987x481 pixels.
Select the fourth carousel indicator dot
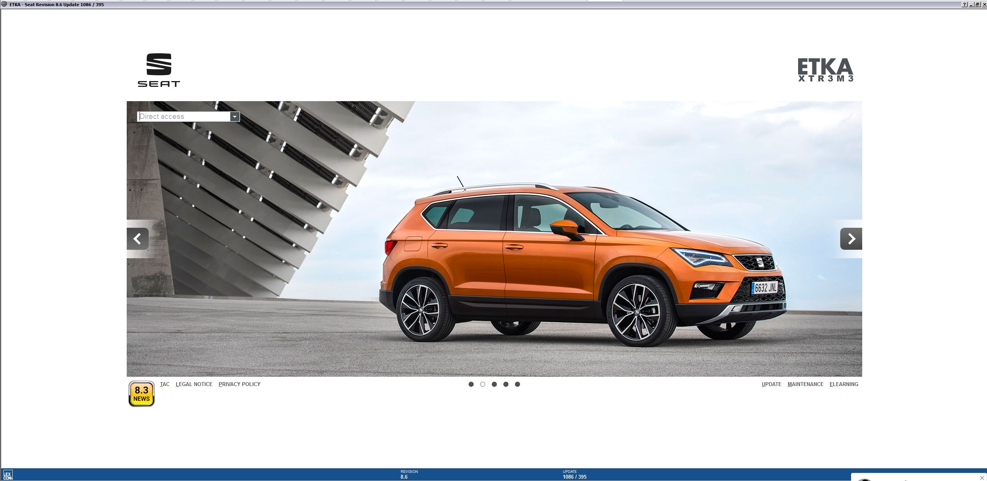point(506,384)
